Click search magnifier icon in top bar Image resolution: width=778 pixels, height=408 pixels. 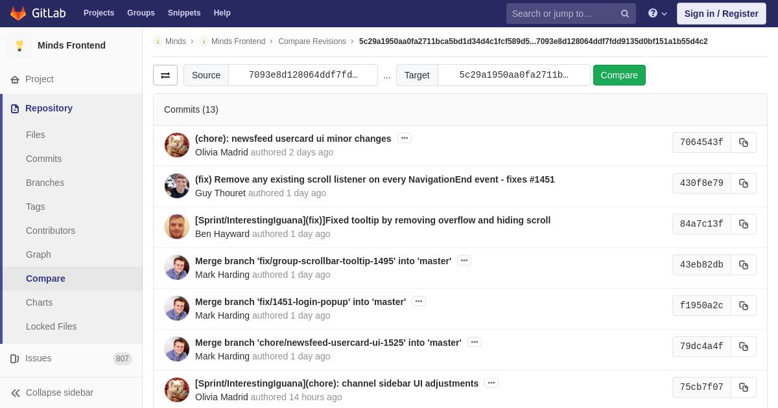point(625,14)
